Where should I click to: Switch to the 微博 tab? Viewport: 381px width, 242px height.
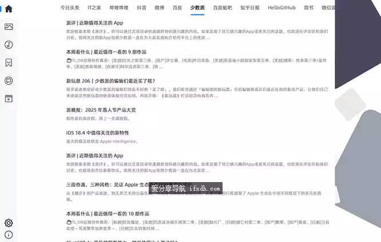click(x=159, y=8)
